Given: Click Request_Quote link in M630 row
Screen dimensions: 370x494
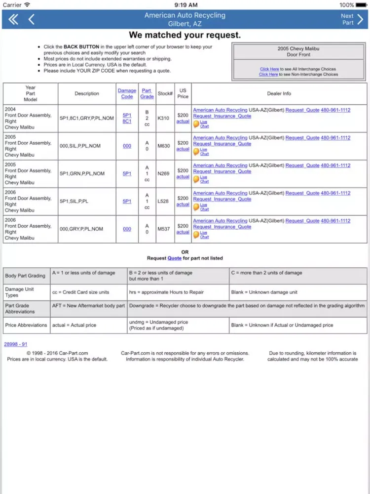Looking at the screenshot, I should [302, 138].
